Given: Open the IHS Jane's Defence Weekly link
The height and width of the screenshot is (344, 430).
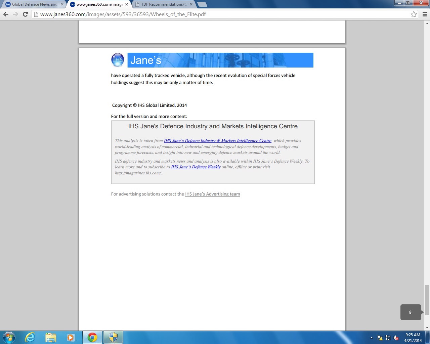Looking at the screenshot, I should click(x=196, y=167).
